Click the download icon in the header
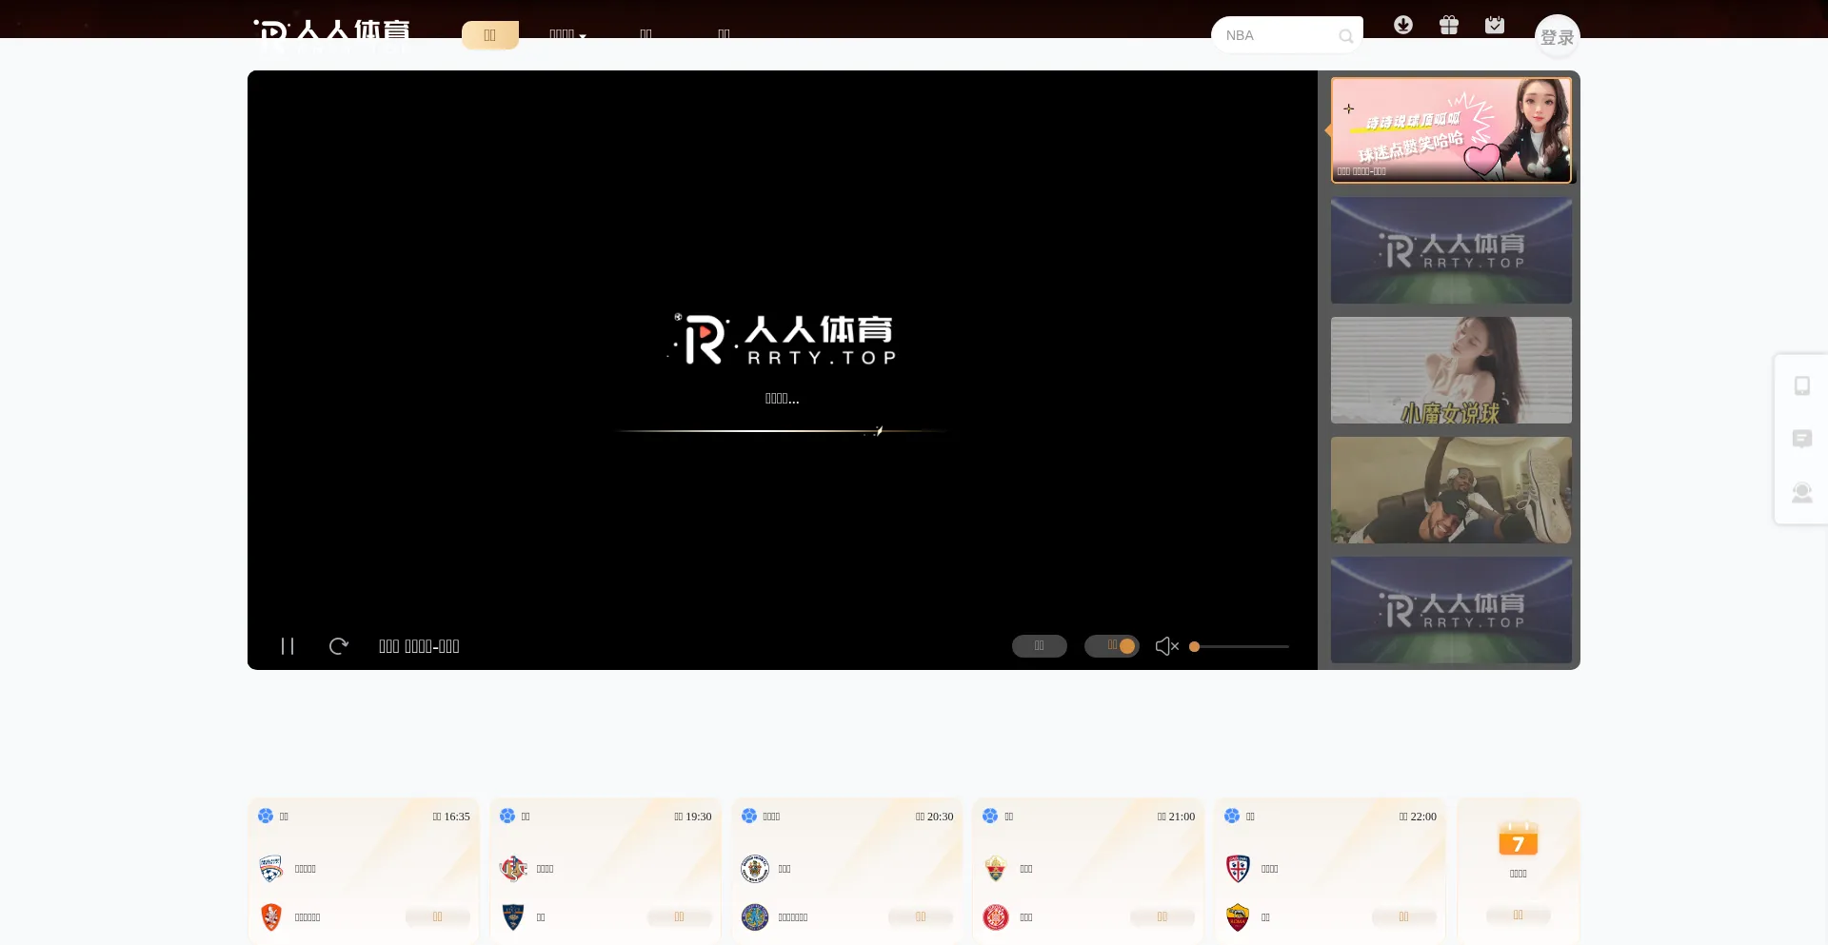Screen dimensions: 1828x945 1403,25
